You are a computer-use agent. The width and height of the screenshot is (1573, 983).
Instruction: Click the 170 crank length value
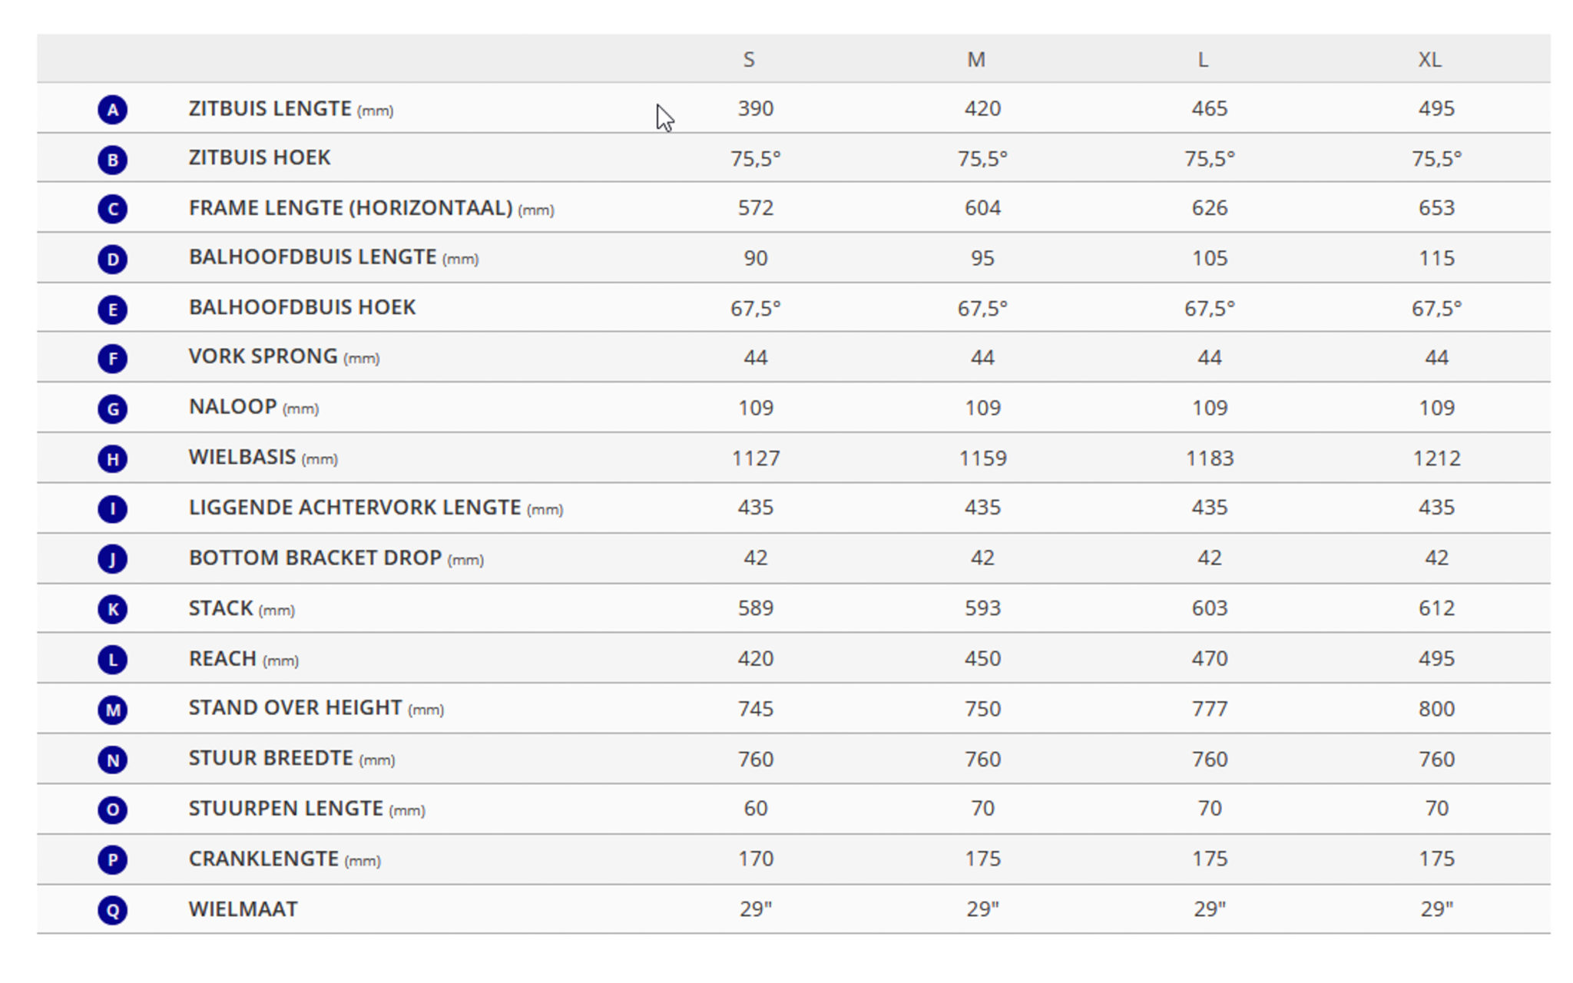coord(756,859)
